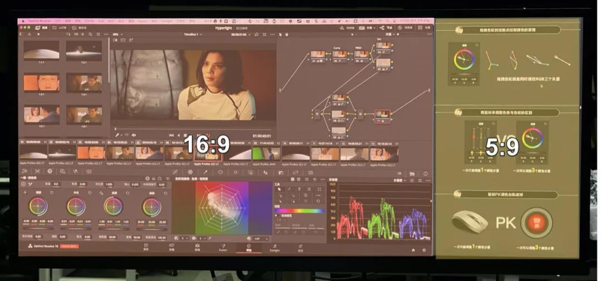Switch to the Fusion page tab
The image size is (601, 281).
coord(223,248)
